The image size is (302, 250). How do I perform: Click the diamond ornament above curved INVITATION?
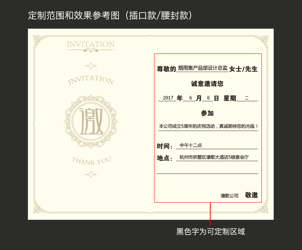[x=91, y=66]
